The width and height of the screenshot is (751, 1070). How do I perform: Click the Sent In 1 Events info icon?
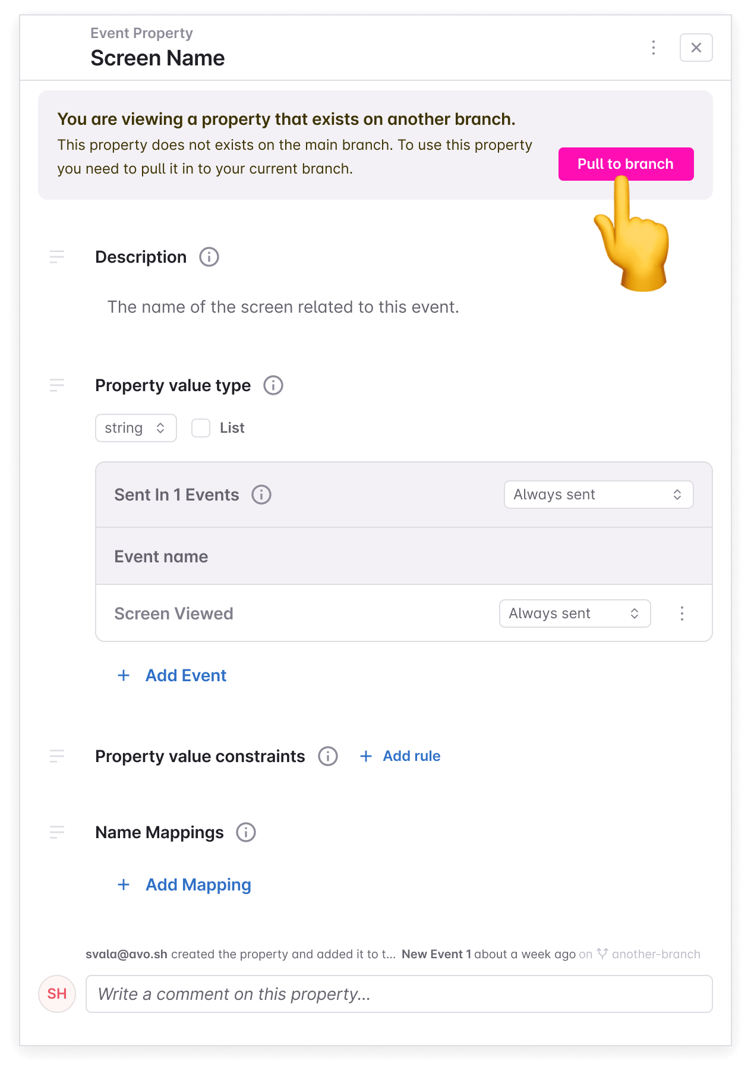coord(261,495)
